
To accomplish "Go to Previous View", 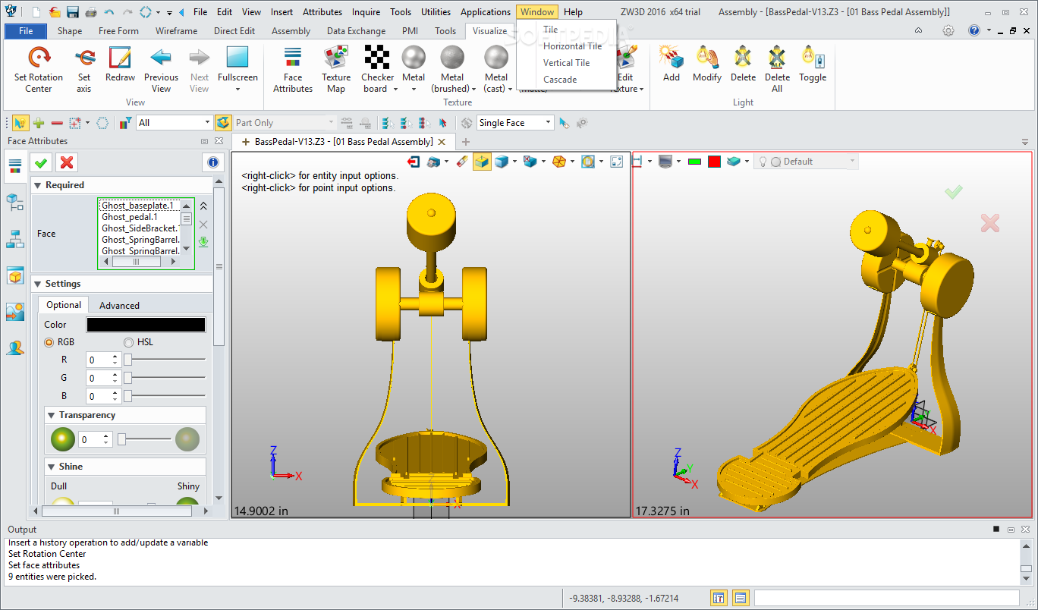I will coord(161,70).
